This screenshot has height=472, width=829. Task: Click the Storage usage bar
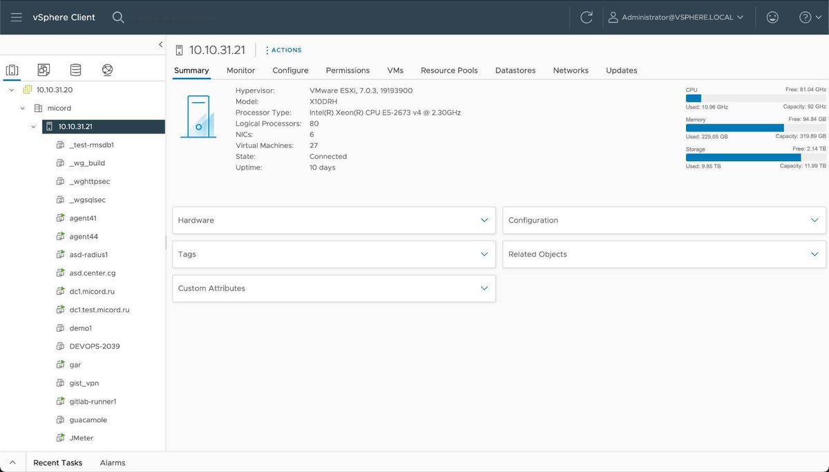click(x=756, y=158)
